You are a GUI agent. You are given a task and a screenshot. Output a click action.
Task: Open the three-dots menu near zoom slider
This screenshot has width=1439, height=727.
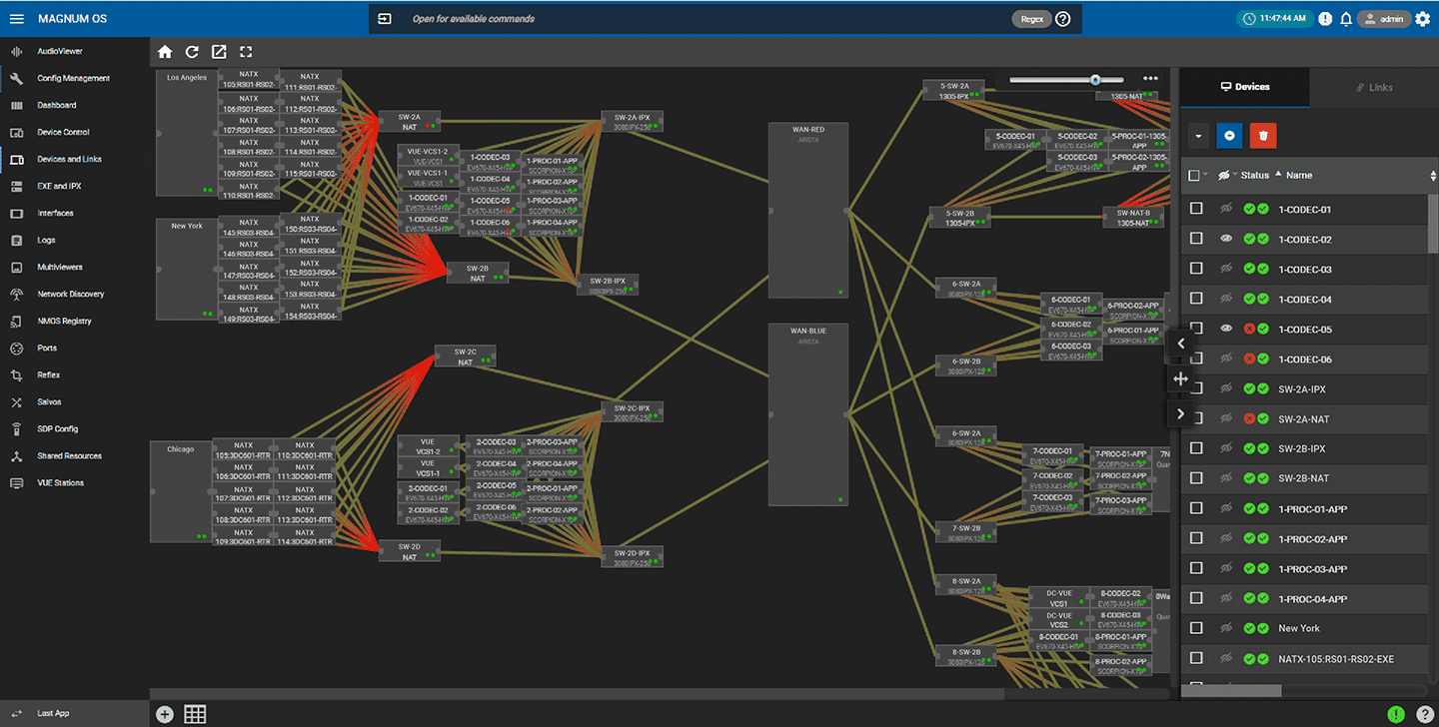pos(1150,79)
